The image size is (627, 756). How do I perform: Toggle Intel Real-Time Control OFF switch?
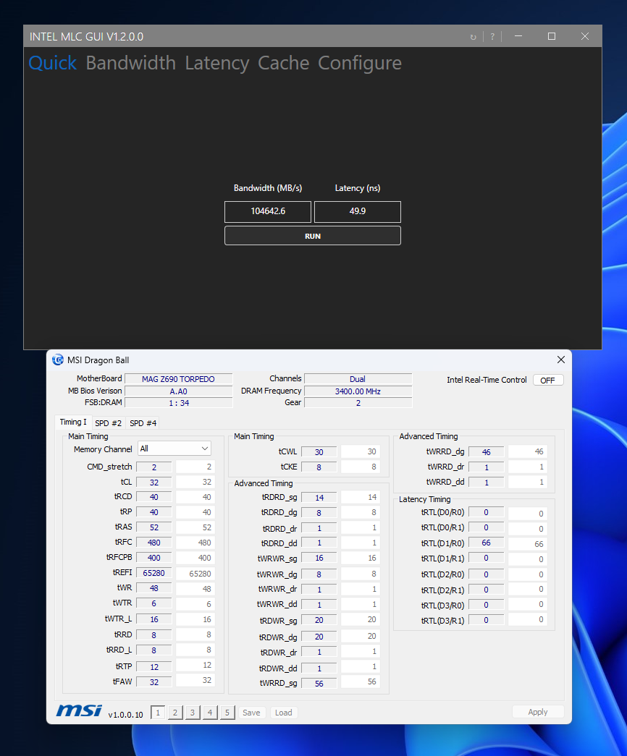tap(548, 380)
